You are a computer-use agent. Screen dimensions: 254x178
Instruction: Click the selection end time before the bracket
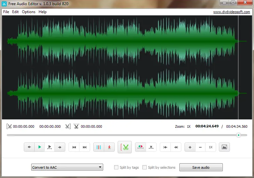[50, 126]
